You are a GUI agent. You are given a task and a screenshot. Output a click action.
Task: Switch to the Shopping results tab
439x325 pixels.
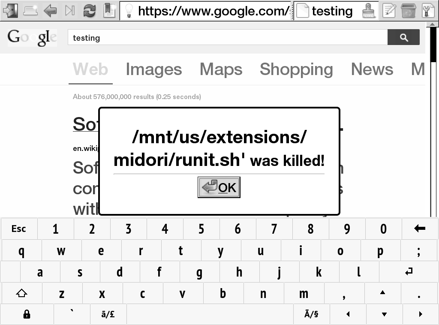[x=296, y=69]
